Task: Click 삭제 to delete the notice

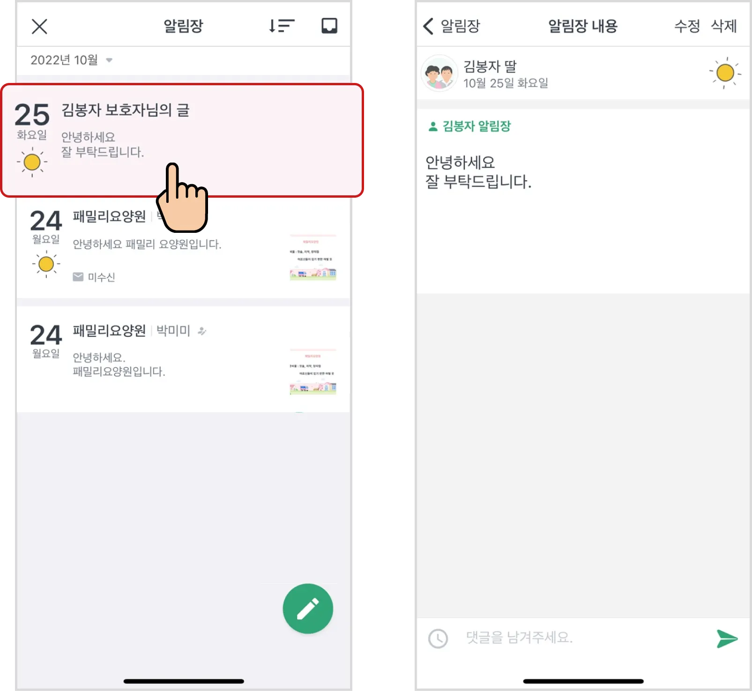Action: coord(724,26)
